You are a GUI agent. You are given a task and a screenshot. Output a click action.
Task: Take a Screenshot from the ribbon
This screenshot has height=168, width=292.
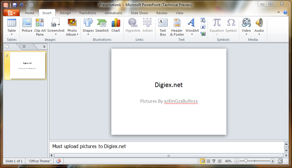point(56,25)
